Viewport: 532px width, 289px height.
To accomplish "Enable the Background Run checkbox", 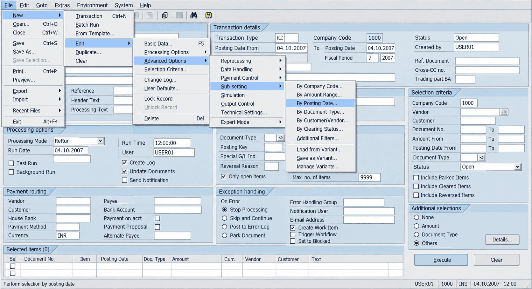I will tap(11, 172).
